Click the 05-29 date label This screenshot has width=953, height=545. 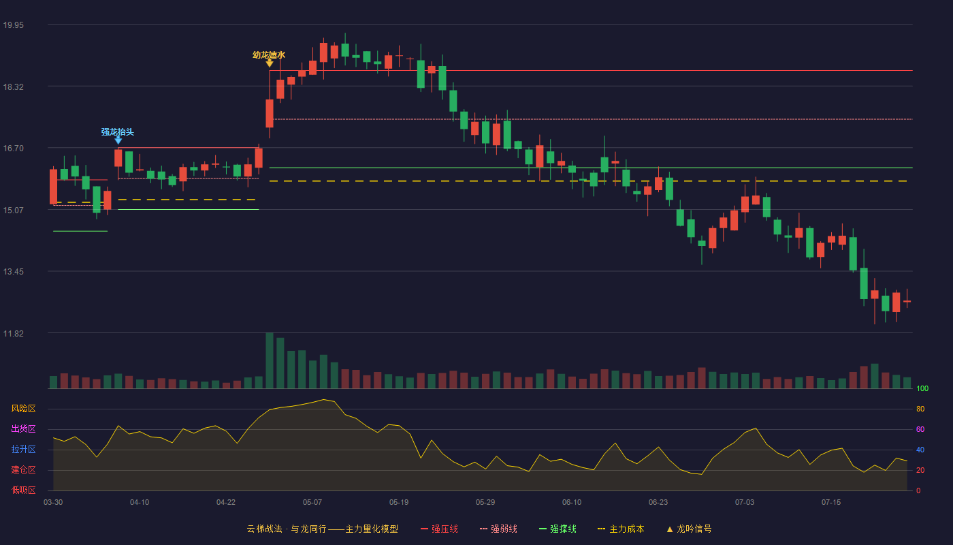click(x=485, y=502)
